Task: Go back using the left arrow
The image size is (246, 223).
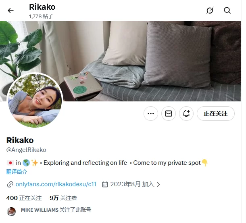Action: pyautogui.click(x=10, y=11)
